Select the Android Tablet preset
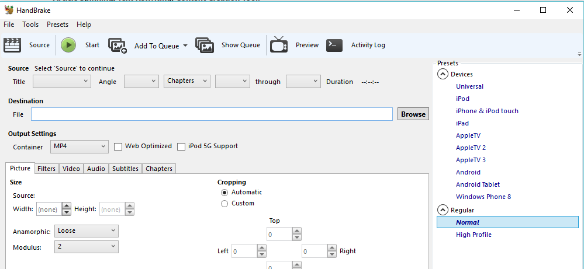Viewport: 584px width, 269px height. coord(478,184)
